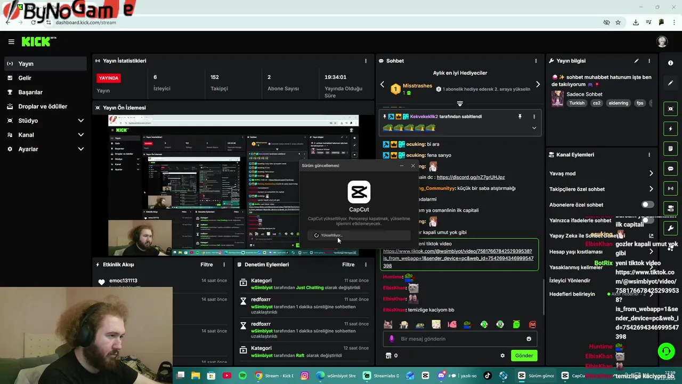
Task: Bookmark the page with star icon
Action: click(618, 22)
